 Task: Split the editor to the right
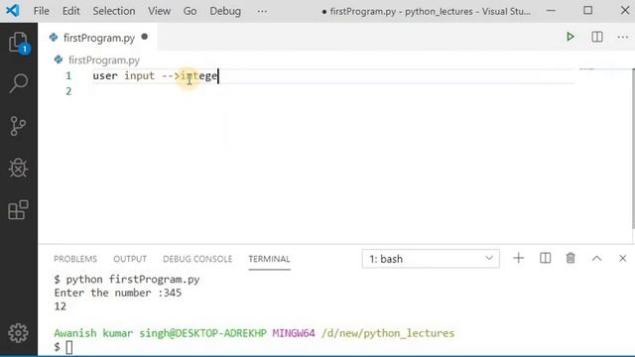pyautogui.click(x=597, y=37)
